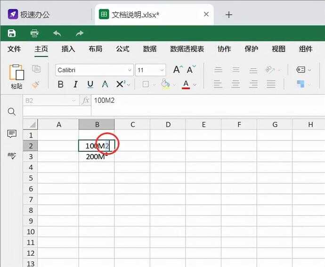The height and width of the screenshot is (267, 325).
Task: Toggle underline formatting
Action: (90, 84)
